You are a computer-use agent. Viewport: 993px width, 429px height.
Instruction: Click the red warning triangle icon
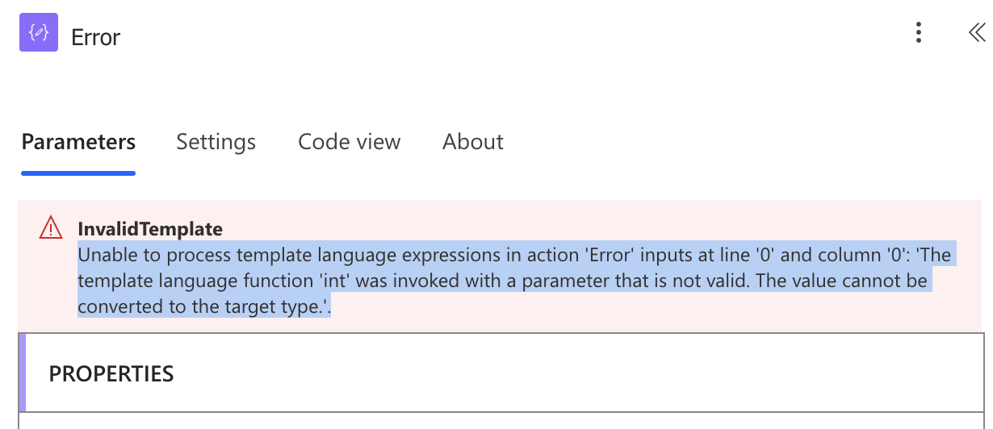(x=50, y=228)
